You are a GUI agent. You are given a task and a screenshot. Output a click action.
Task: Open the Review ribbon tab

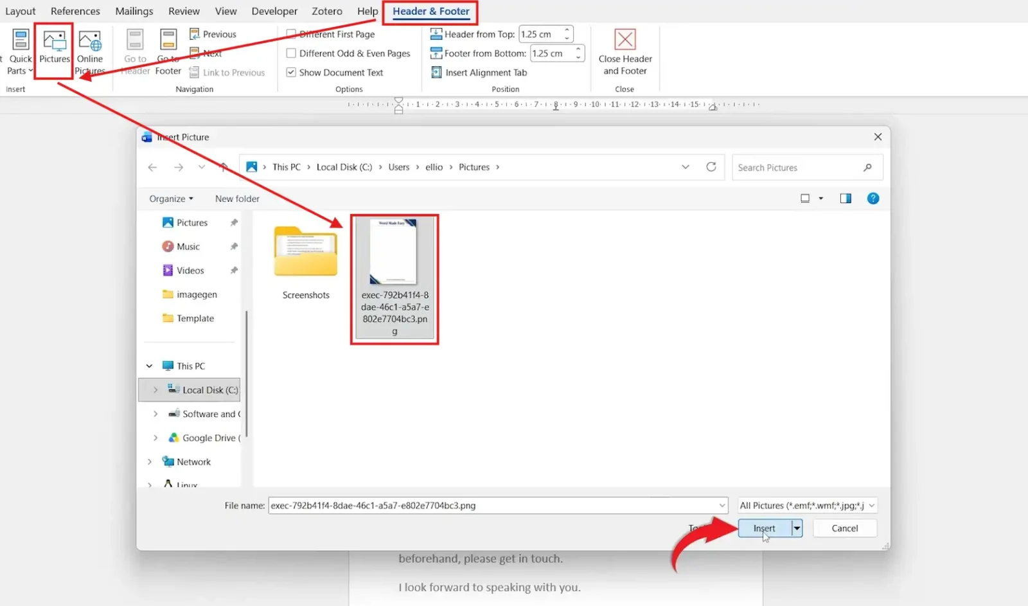point(184,11)
